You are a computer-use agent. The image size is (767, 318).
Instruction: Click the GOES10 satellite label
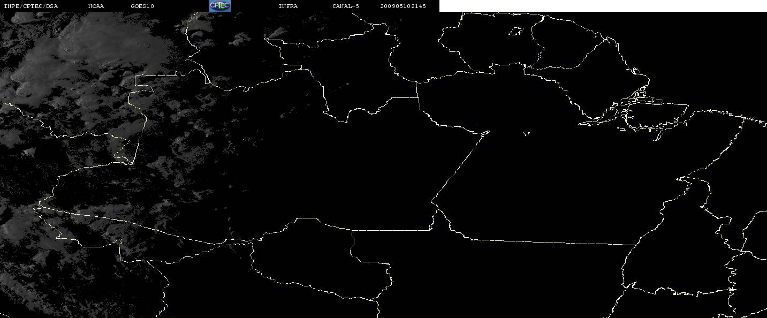(x=142, y=6)
